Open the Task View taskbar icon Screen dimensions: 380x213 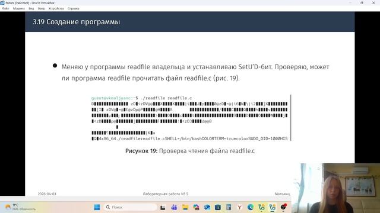(x=163, y=207)
